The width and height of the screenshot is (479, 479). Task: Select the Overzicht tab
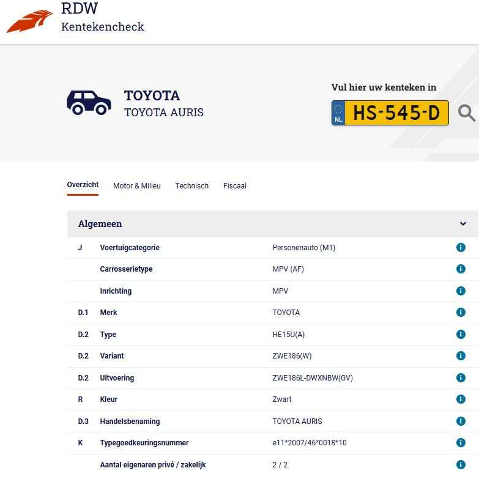[x=83, y=185]
